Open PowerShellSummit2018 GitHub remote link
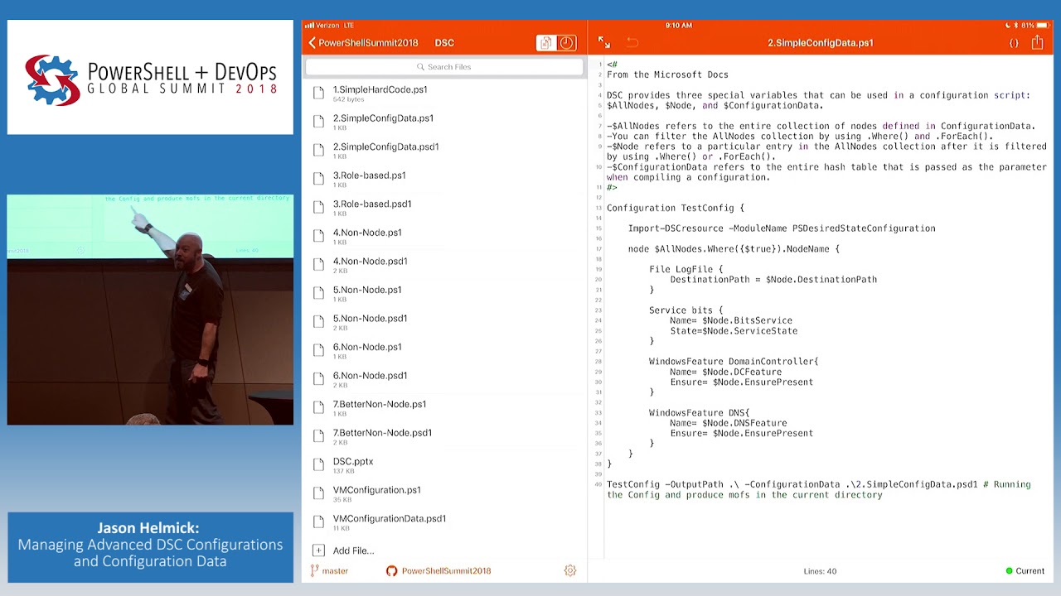Image resolution: width=1061 pixels, height=596 pixels. pos(446,571)
